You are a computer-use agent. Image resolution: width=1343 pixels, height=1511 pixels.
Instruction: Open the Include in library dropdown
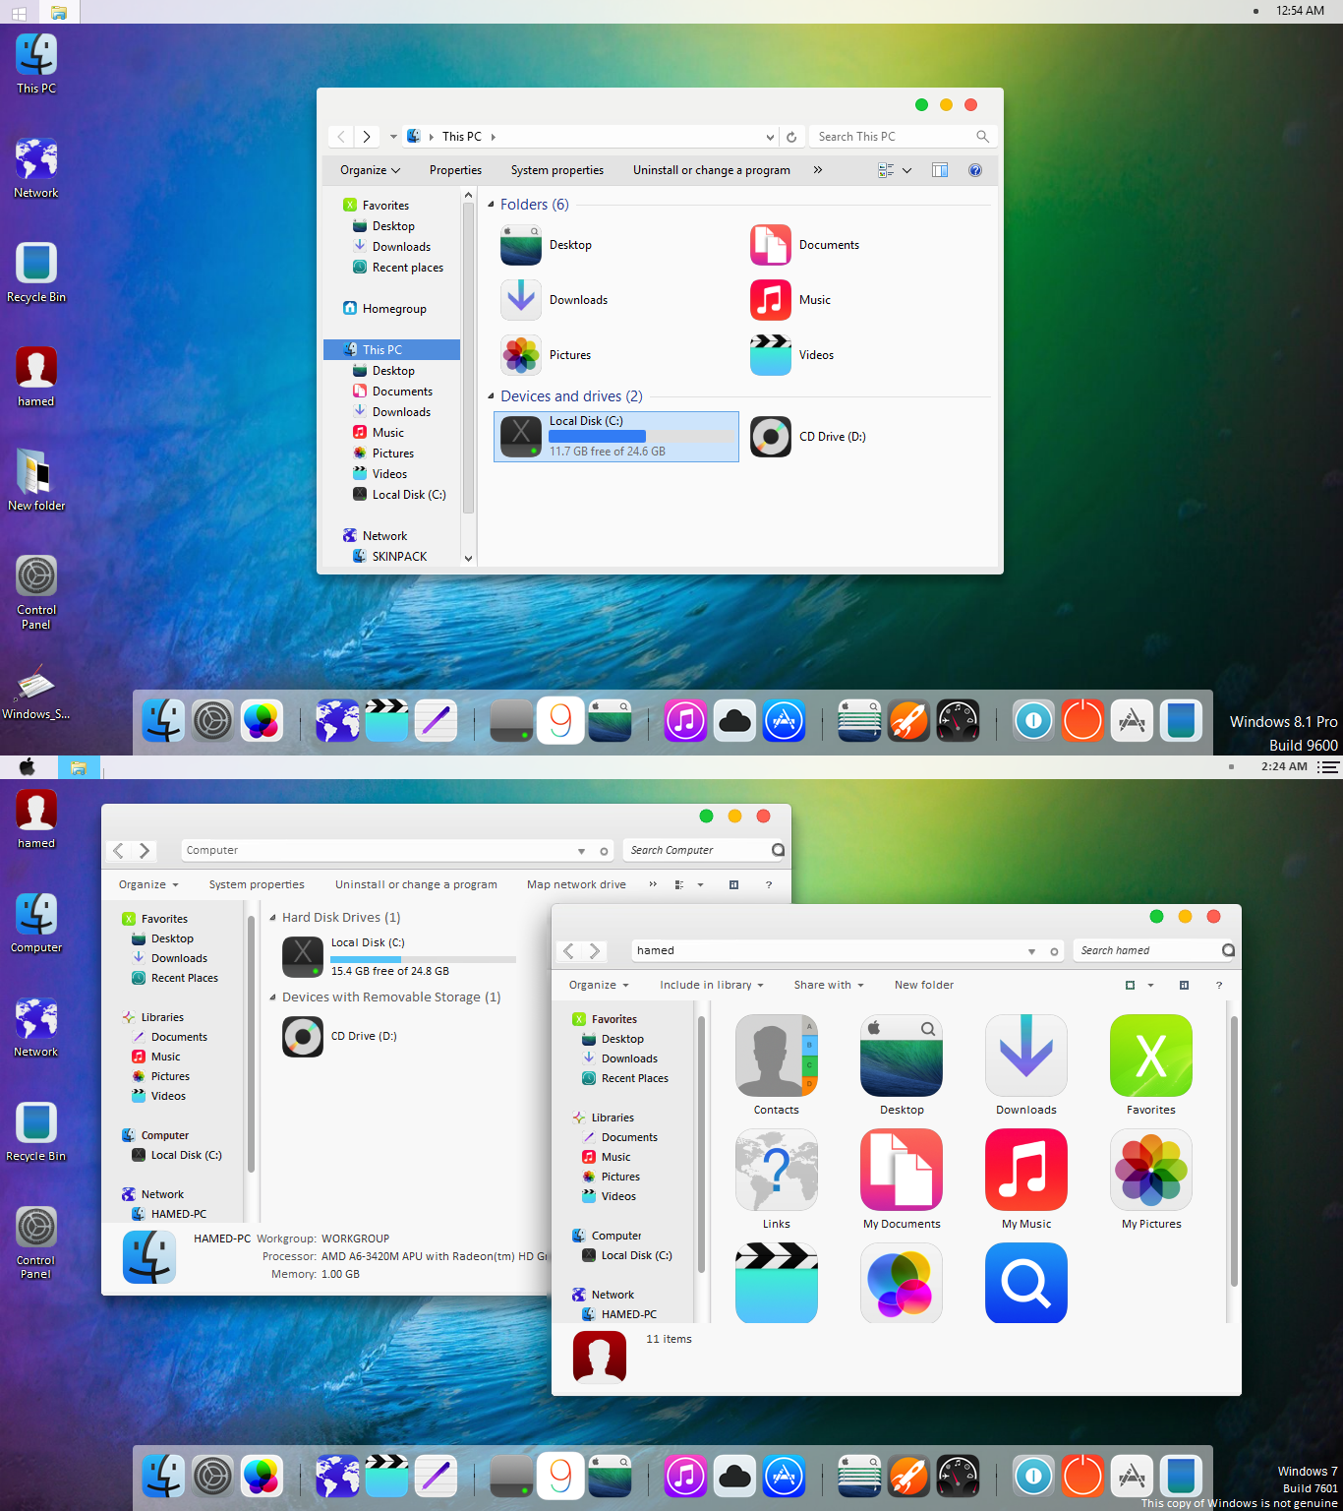[712, 985]
